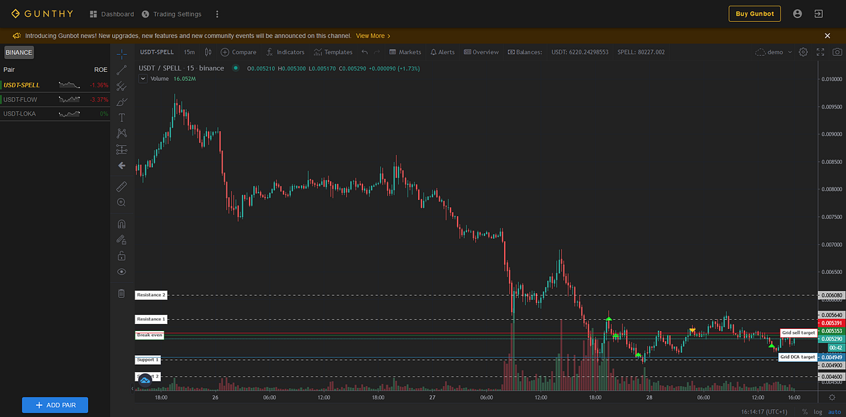
Task: Select the XABCD pattern tool
Action: point(121,133)
